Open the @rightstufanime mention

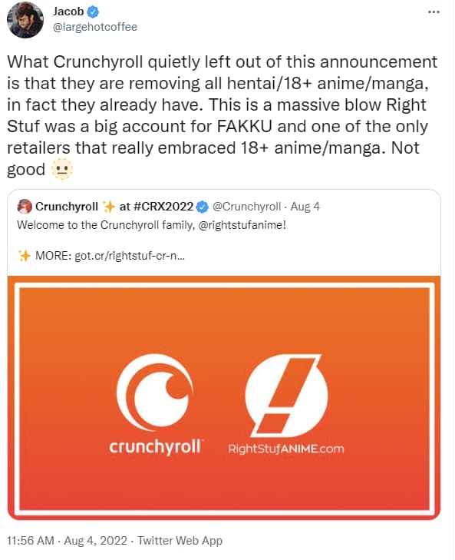[242, 225]
